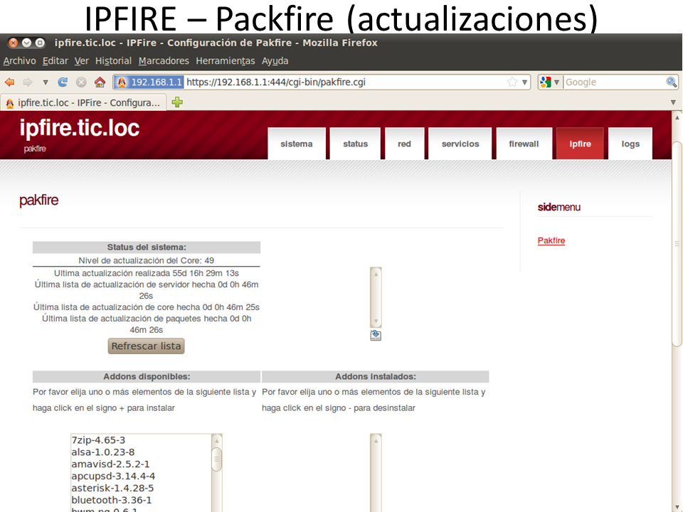Open the Marcadores menu

click(x=164, y=61)
